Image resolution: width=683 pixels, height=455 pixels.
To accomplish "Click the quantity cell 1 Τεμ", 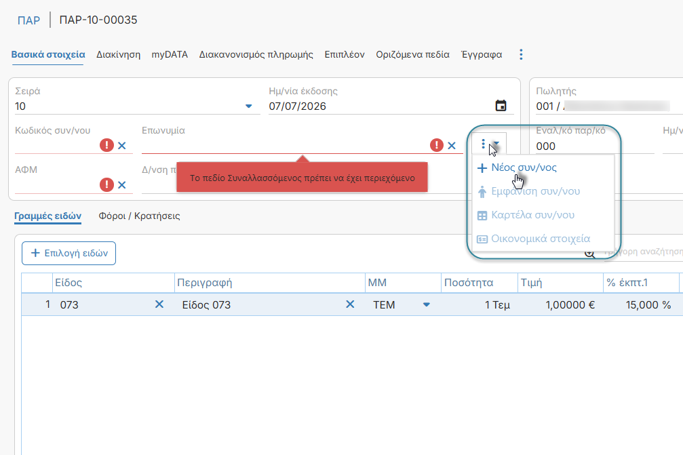I will click(479, 304).
